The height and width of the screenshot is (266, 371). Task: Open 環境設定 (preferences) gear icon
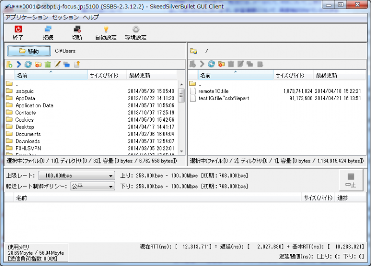135,30
